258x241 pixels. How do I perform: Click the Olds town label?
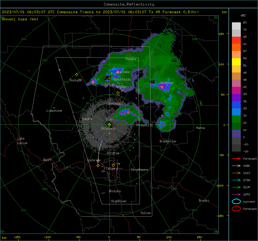pos(109,119)
